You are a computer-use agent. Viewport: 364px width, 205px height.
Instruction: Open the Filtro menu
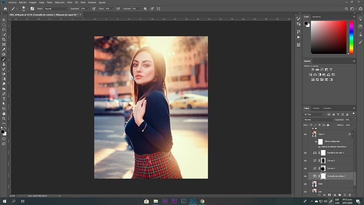tap(70, 2)
